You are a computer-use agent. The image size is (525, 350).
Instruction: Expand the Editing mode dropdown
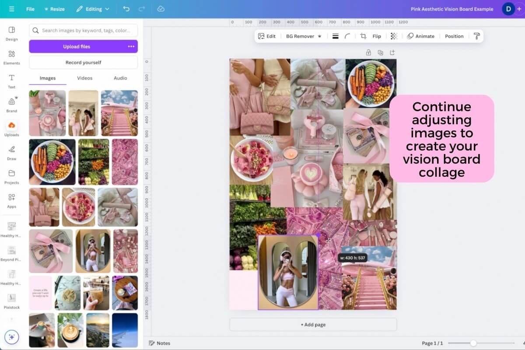(93, 9)
